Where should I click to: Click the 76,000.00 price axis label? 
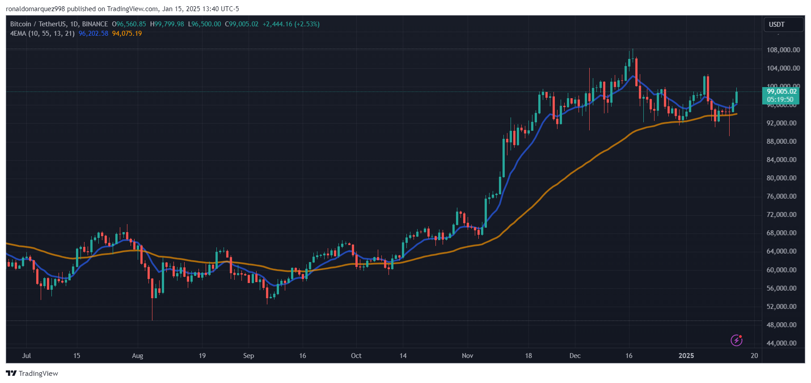pos(781,196)
